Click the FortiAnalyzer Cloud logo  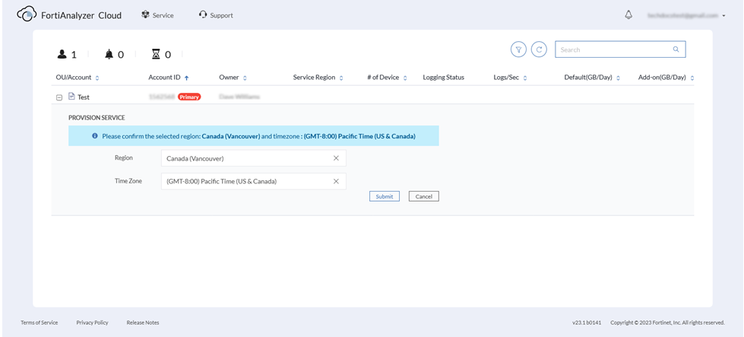[27, 14]
